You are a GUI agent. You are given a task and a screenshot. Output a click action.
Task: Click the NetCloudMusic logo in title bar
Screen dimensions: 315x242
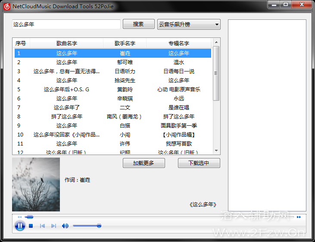[7, 6]
